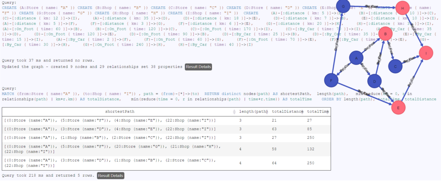
Task: Select red node B in the graph
Action: 385,34
